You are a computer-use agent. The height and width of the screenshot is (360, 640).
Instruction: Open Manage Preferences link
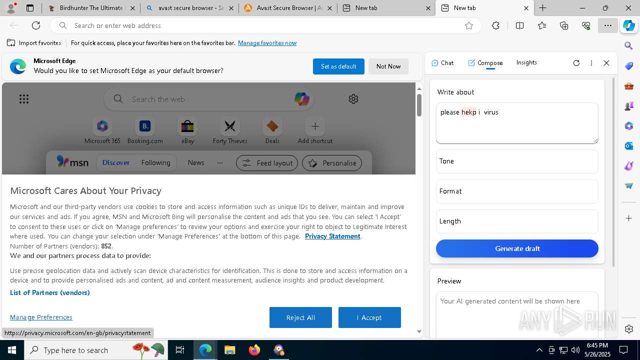point(41,317)
